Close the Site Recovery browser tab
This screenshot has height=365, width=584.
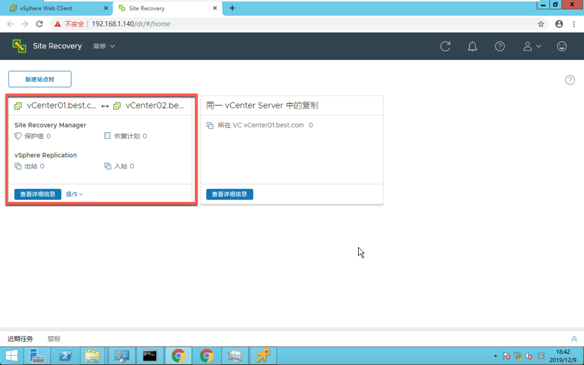(215, 8)
